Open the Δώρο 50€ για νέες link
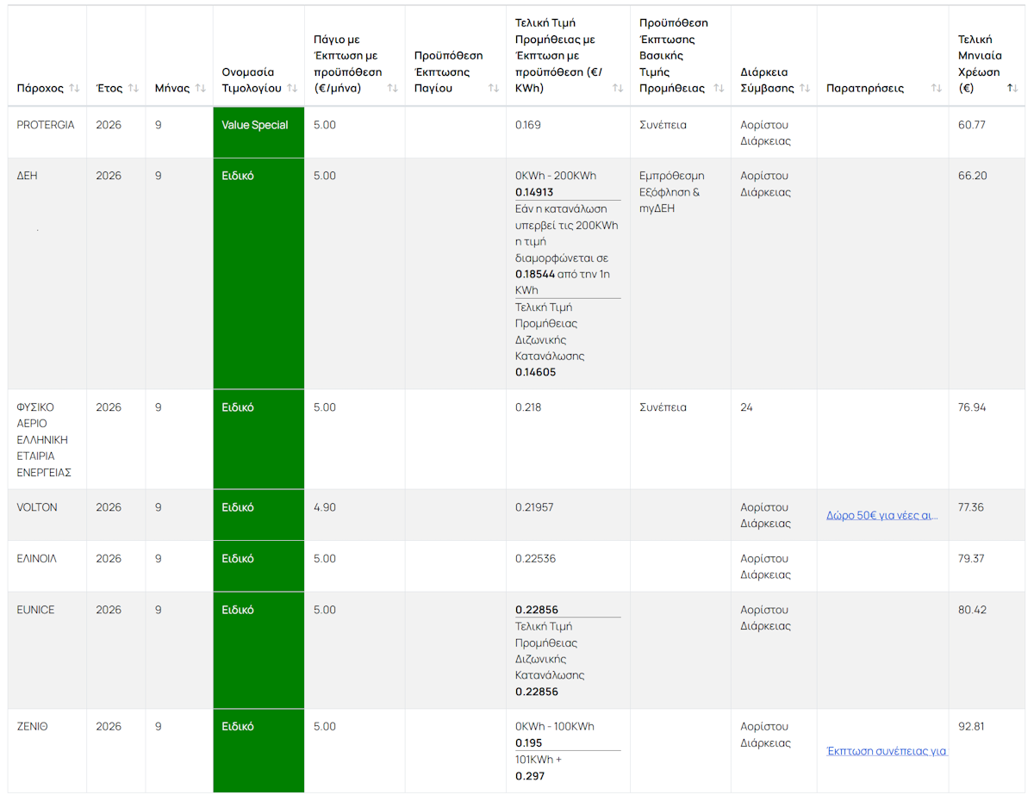Screen dimensions: 1034x801 (x=881, y=516)
